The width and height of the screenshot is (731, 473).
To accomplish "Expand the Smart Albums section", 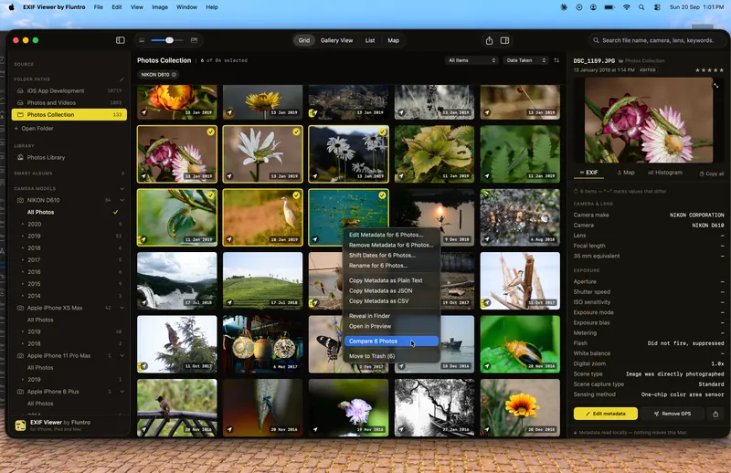I will click(x=122, y=173).
